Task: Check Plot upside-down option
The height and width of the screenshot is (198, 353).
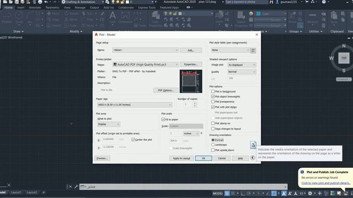Action: 213,150
